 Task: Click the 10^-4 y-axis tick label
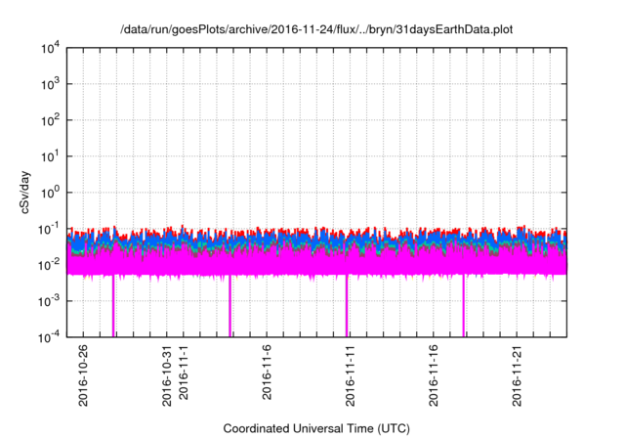[50, 338]
